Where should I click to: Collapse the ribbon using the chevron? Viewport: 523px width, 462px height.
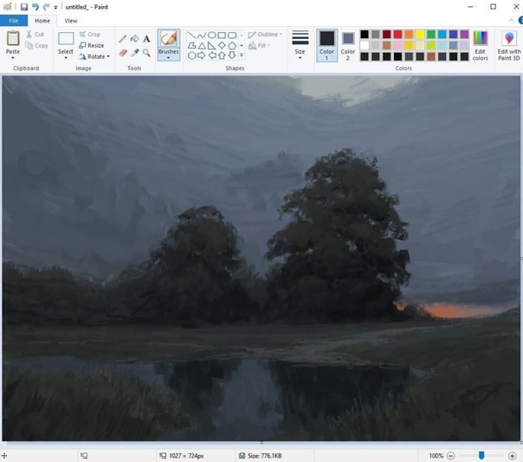tap(511, 21)
